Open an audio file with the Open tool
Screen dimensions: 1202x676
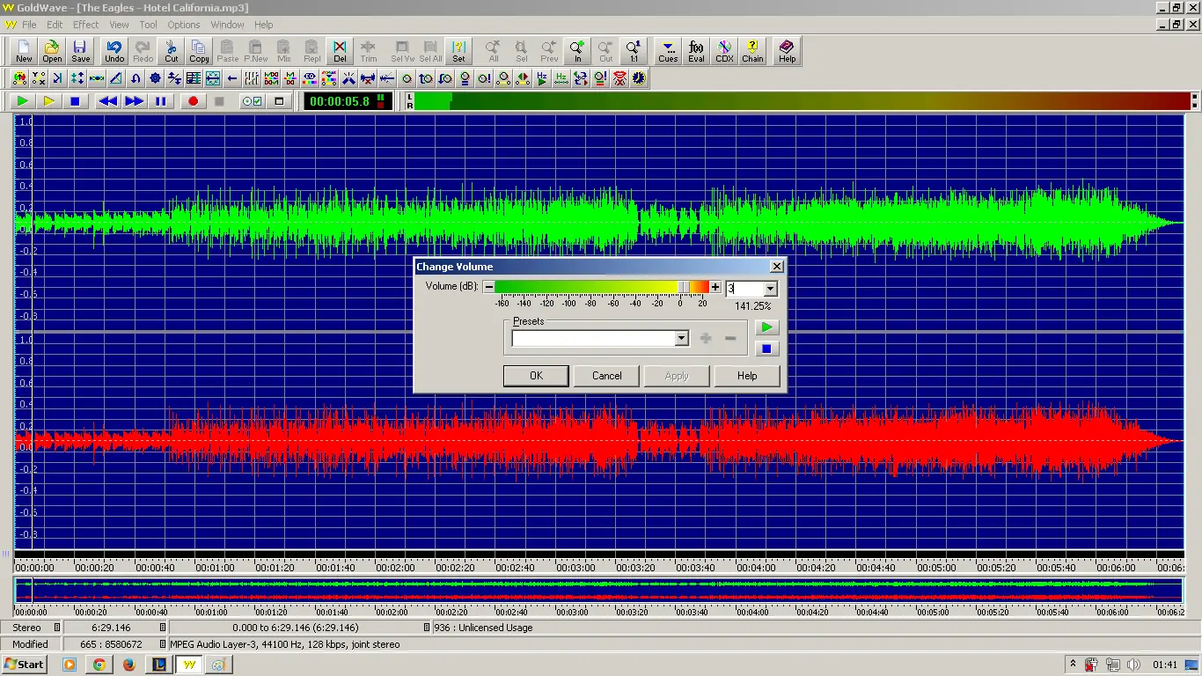52,50
